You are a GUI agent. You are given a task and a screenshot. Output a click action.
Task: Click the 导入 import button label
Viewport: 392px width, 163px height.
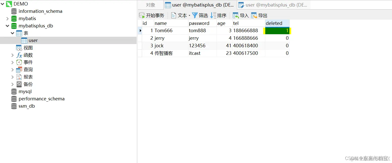(244, 16)
